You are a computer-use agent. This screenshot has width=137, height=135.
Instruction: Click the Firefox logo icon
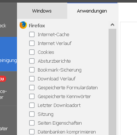pyautogui.click(x=23, y=25)
